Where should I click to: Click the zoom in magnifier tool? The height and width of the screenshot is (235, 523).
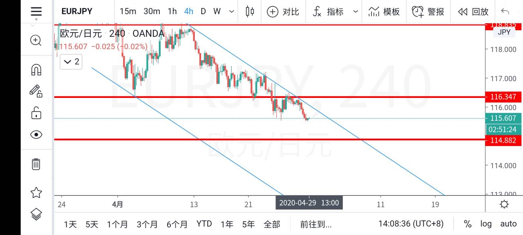pyautogui.click(x=36, y=40)
